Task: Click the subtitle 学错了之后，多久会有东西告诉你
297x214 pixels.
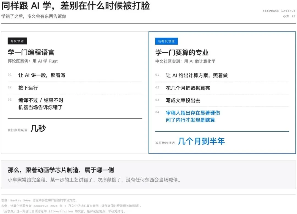Action: pos(34,16)
